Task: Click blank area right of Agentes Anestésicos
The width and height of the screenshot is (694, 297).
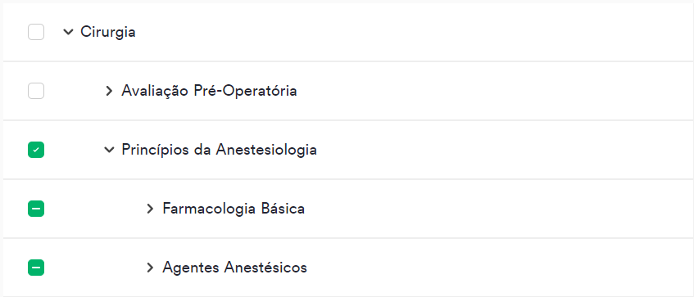Action: (500, 268)
